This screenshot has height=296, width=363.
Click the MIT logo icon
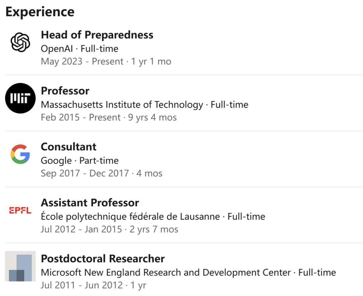click(x=20, y=98)
